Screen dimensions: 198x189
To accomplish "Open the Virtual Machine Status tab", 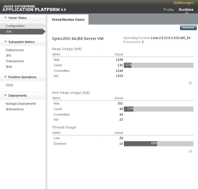I will [68, 20].
